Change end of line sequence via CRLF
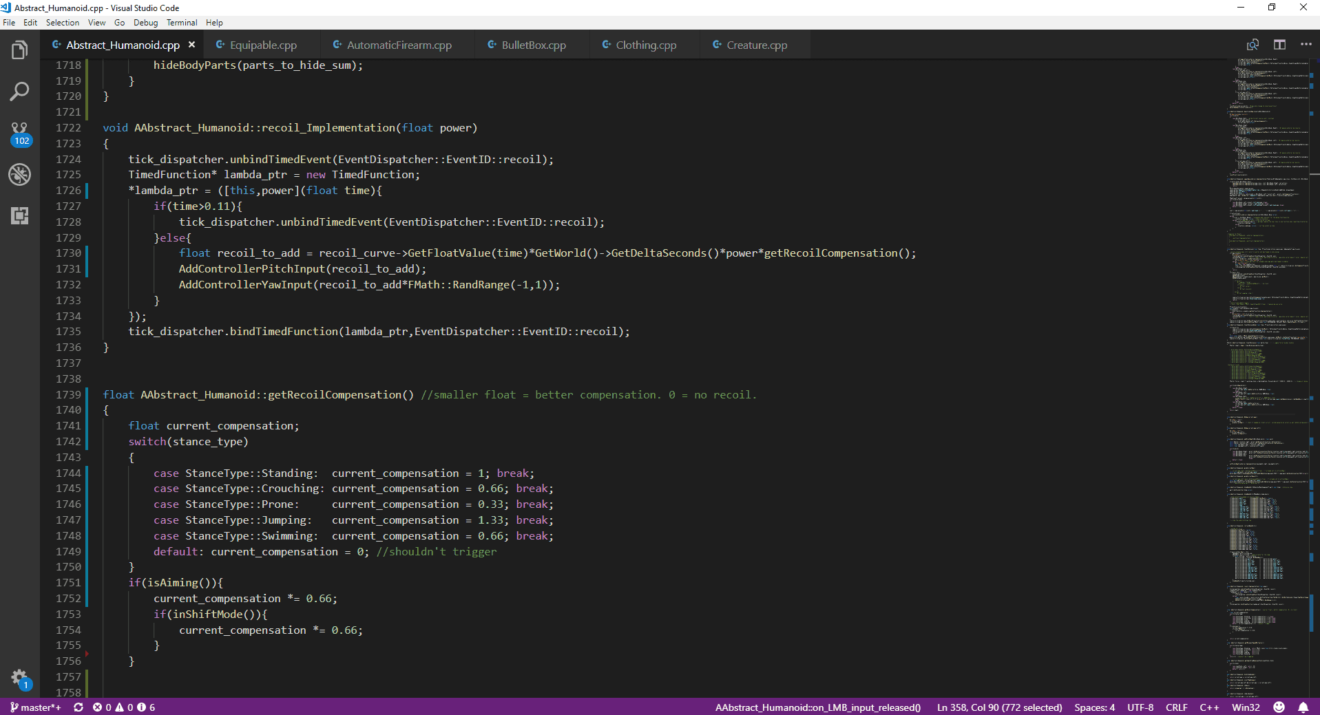The height and width of the screenshot is (715, 1320). [1176, 707]
